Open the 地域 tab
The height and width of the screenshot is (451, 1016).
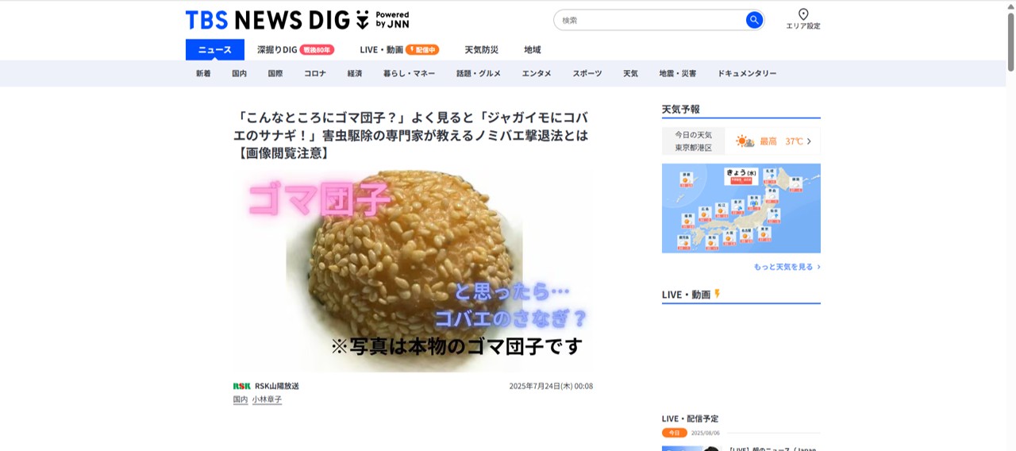pyautogui.click(x=533, y=50)
